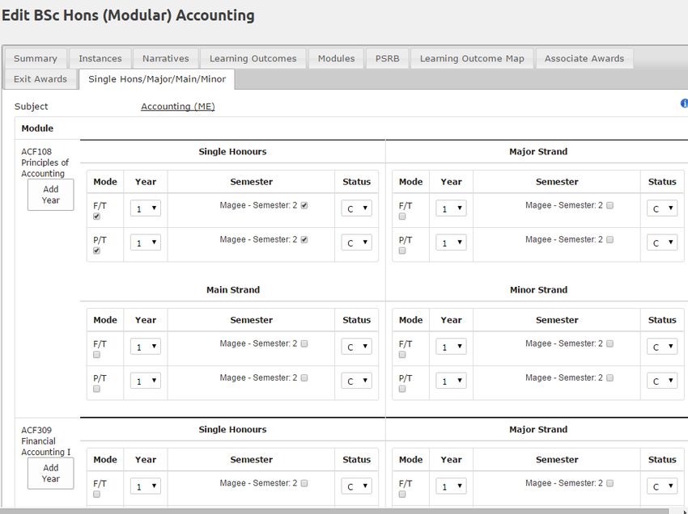This screenshot has height=514, width=688.
Task: Tick P/T mode in ACF108 Minor Strand
Action: click(x=402, y=389)
